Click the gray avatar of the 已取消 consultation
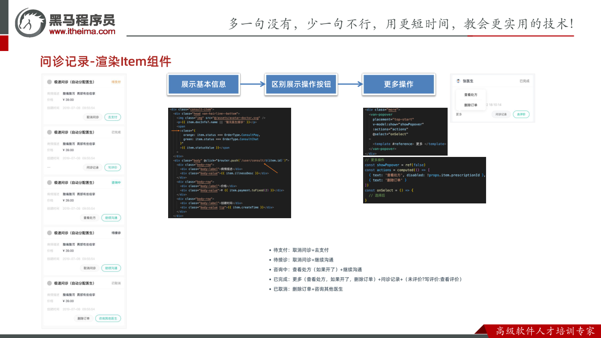 (49, 283)
